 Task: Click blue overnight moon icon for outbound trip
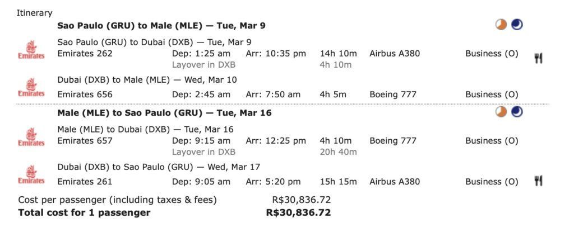(x=516, y=25)
